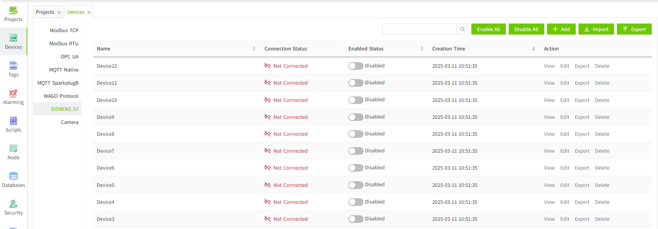658x229 pixels.
Task: Open the Scripts section icon
Action: click(13, 121)
